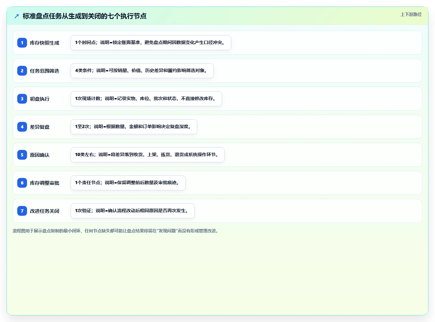Click the 改进任务关闭 step name

(45, 211)
